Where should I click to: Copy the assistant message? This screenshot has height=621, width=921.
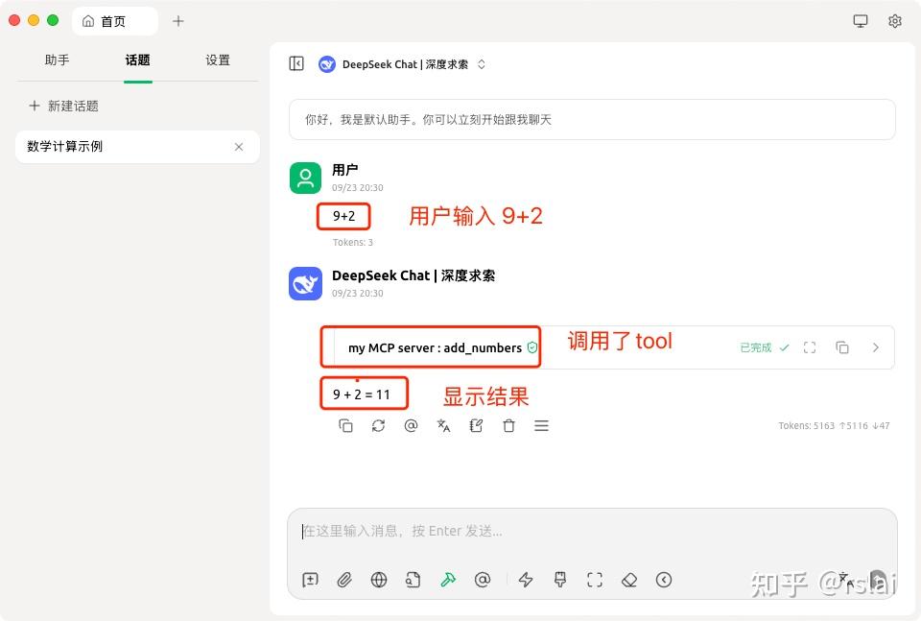[x=345, y=425]
